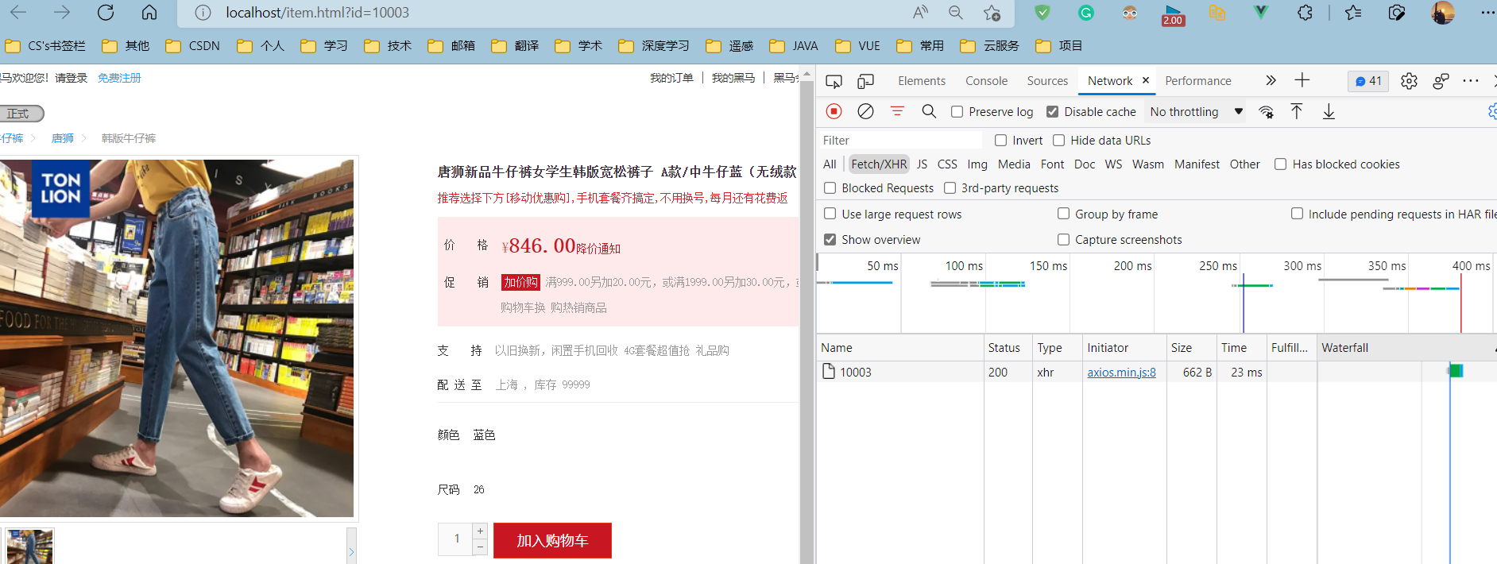Click the read aloud icon
The width and height of the screenshot is (1497, 564).
tap(920, 12)
